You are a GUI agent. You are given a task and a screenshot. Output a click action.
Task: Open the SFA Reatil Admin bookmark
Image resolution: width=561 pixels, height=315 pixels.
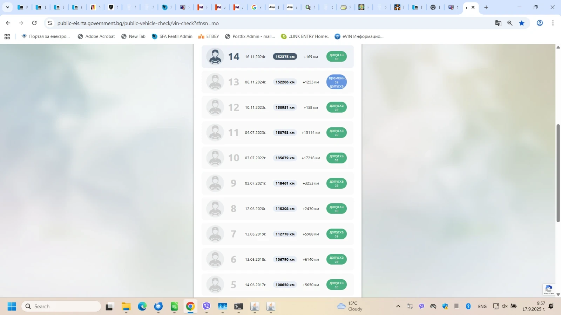point(172,36)
